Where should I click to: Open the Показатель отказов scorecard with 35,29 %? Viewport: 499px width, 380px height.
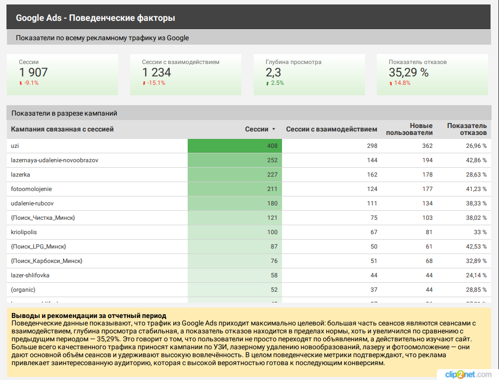[x=432, y=74]
